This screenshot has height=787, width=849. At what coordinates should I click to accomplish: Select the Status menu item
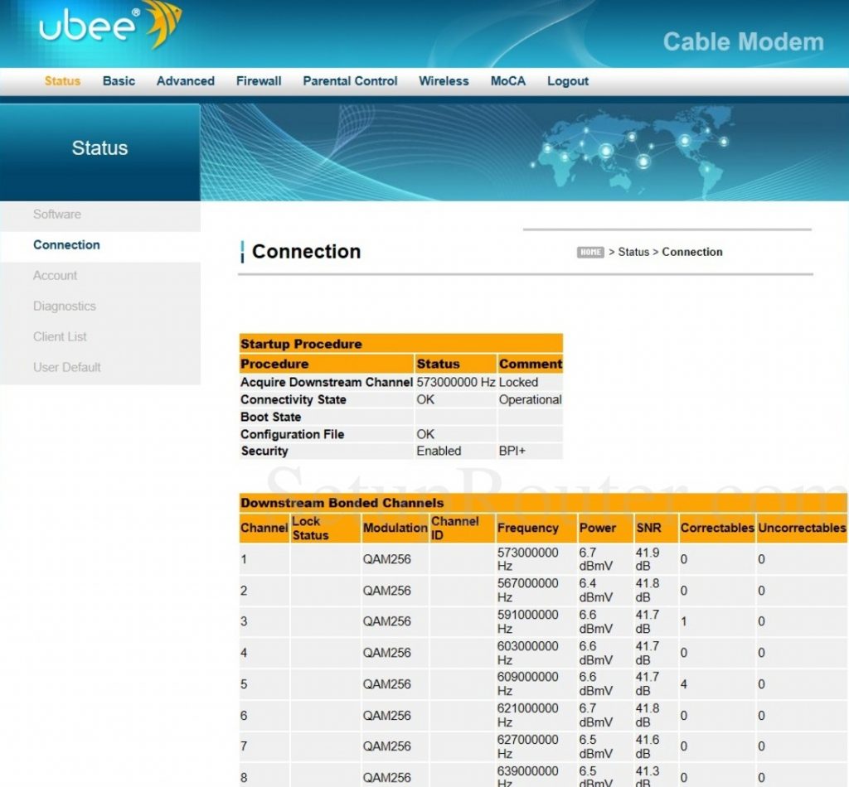[61, 80]
